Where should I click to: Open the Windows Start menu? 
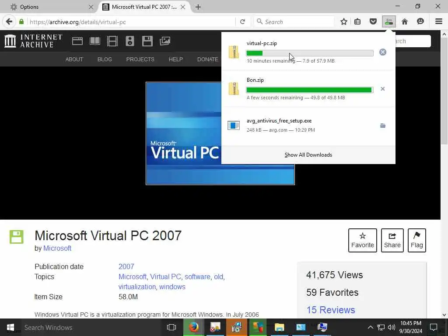coord(10,327)
